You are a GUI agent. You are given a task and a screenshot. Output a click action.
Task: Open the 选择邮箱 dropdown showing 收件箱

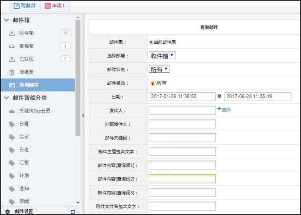click(162, 56)
